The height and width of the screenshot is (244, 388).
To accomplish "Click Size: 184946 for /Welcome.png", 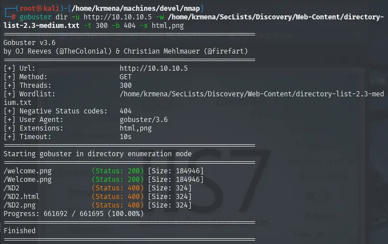I will [176, 180].
